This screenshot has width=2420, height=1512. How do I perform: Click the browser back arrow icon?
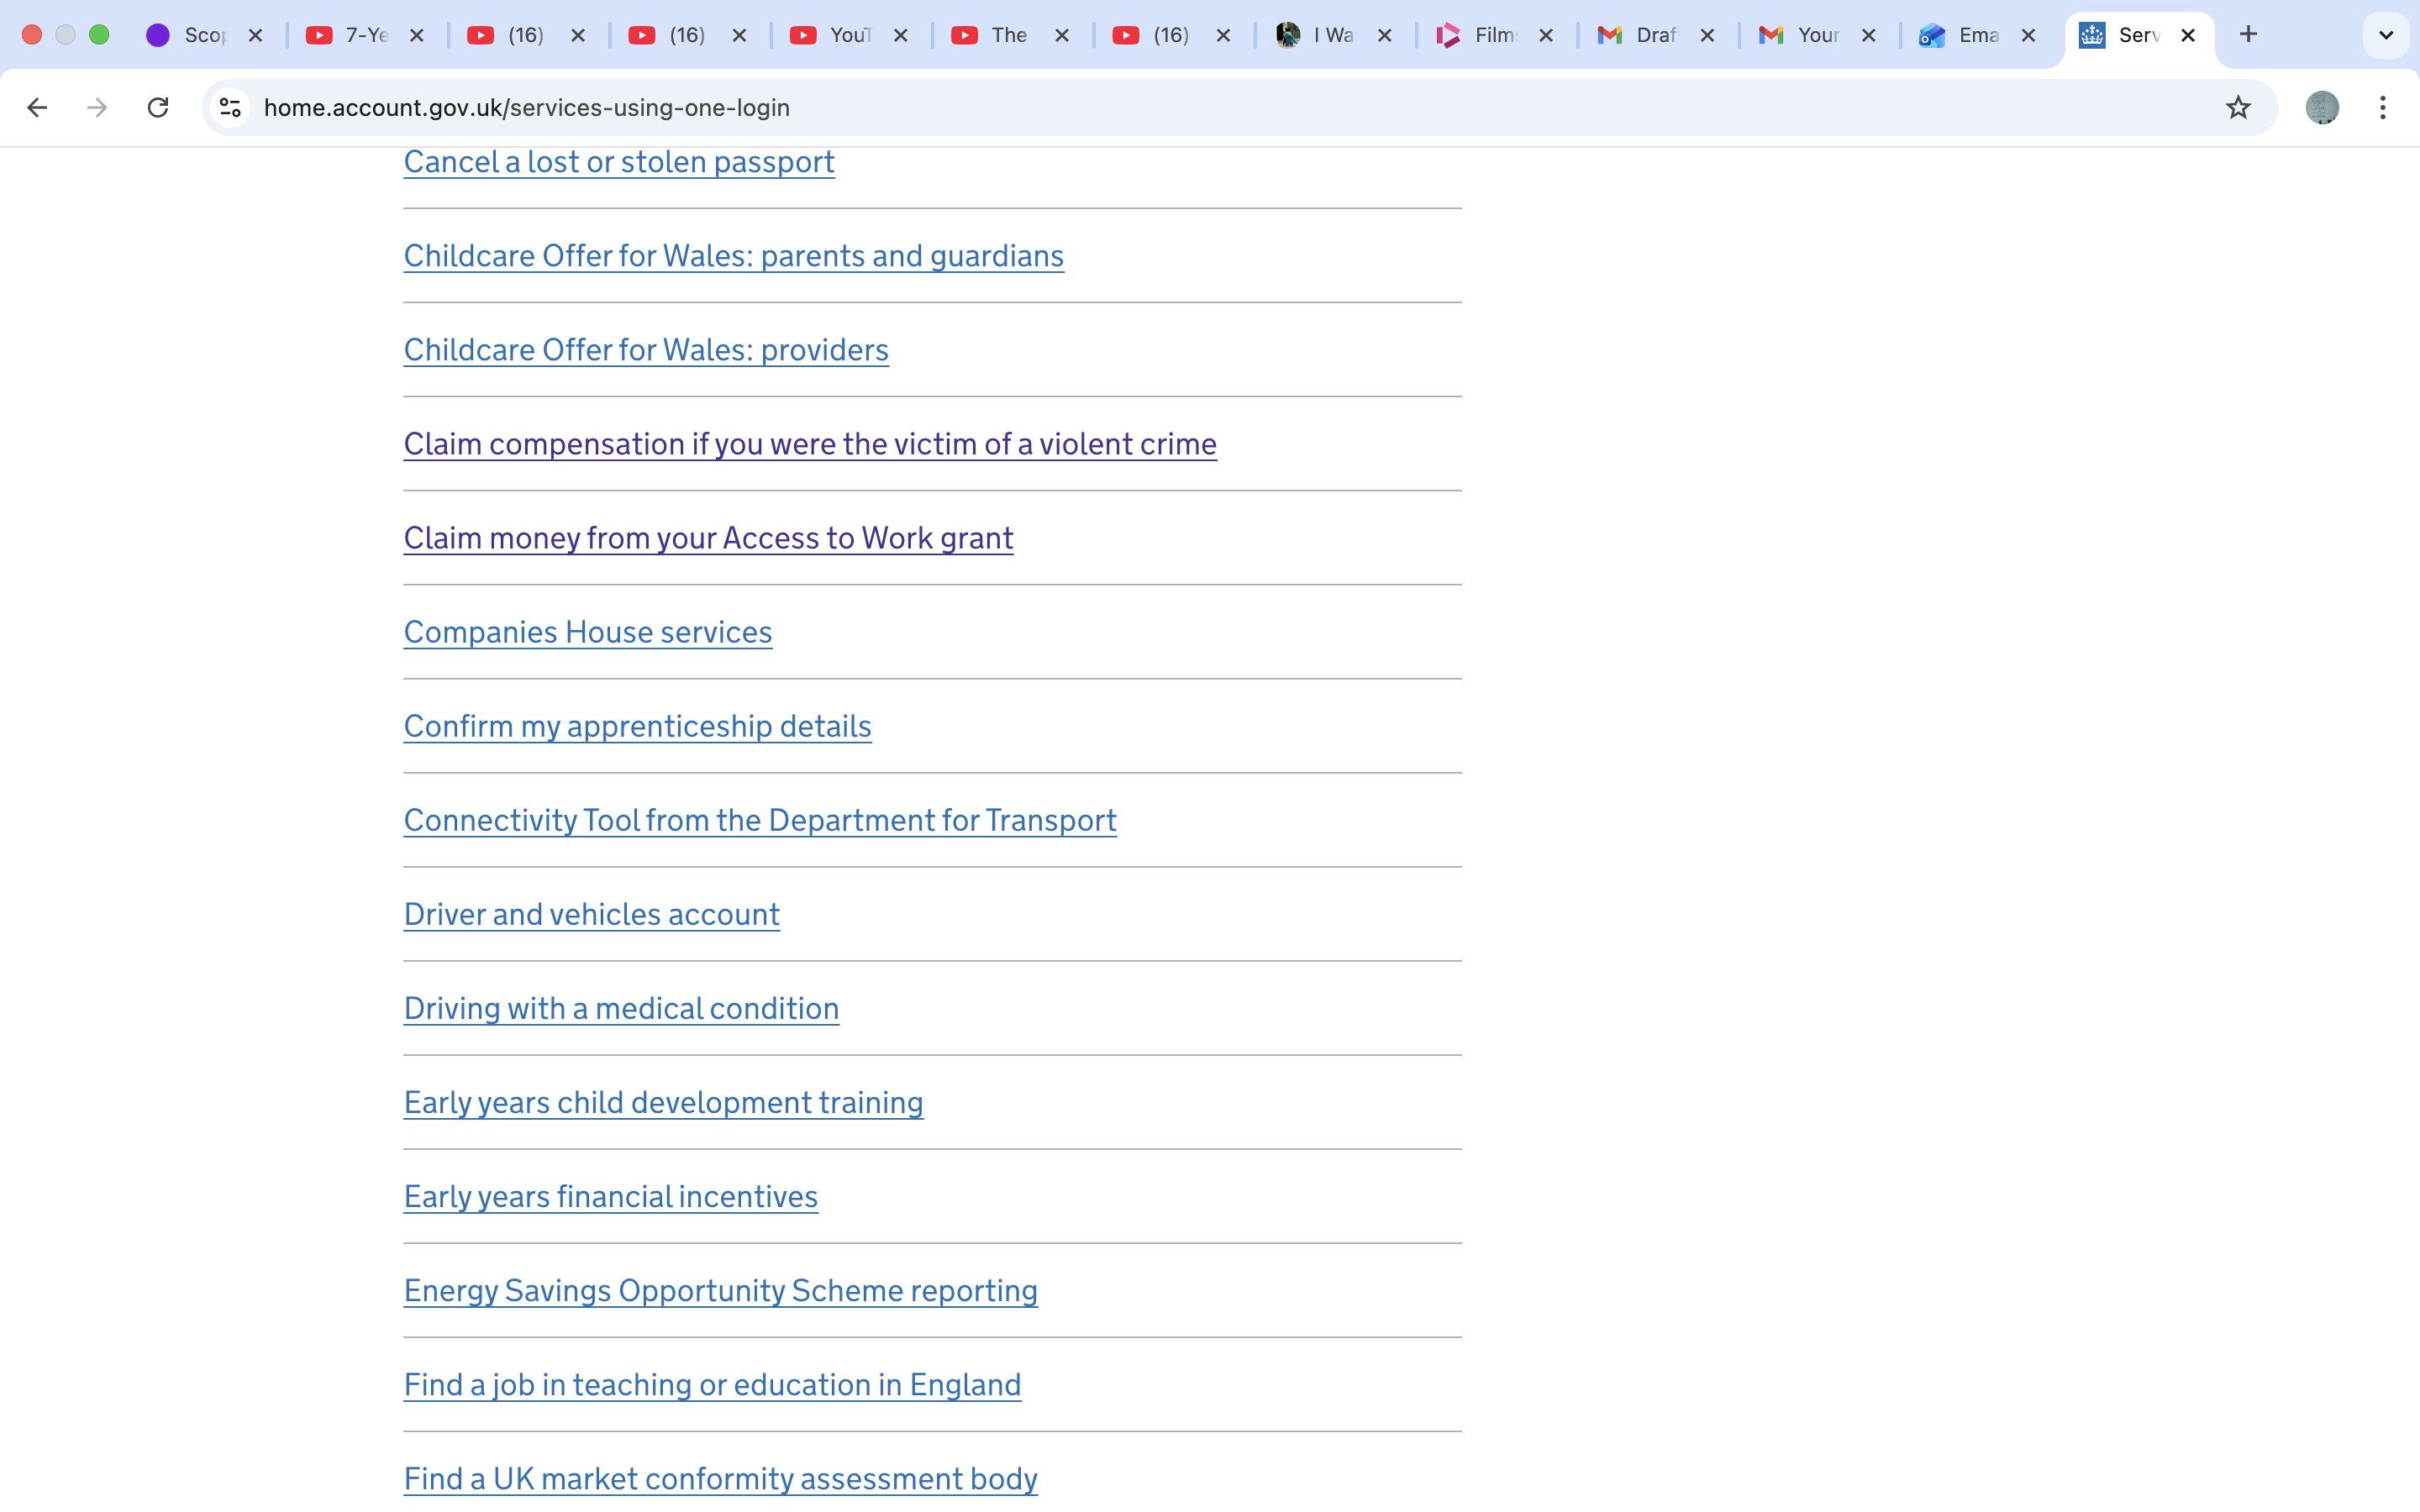pyautogui.click(x=37, y=107)
